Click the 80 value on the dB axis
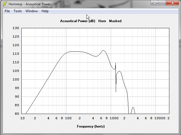Screen dimensions: 181x135 [17, 114]
